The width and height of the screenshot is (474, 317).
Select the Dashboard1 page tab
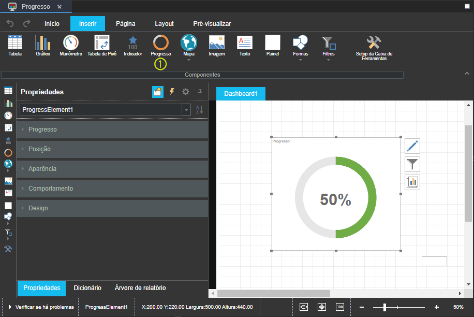coord(241,93)
